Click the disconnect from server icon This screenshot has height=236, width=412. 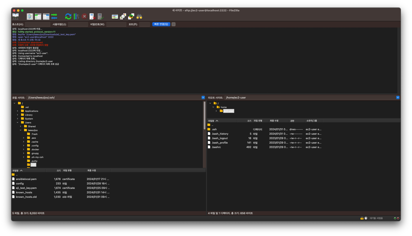(92, 16)
